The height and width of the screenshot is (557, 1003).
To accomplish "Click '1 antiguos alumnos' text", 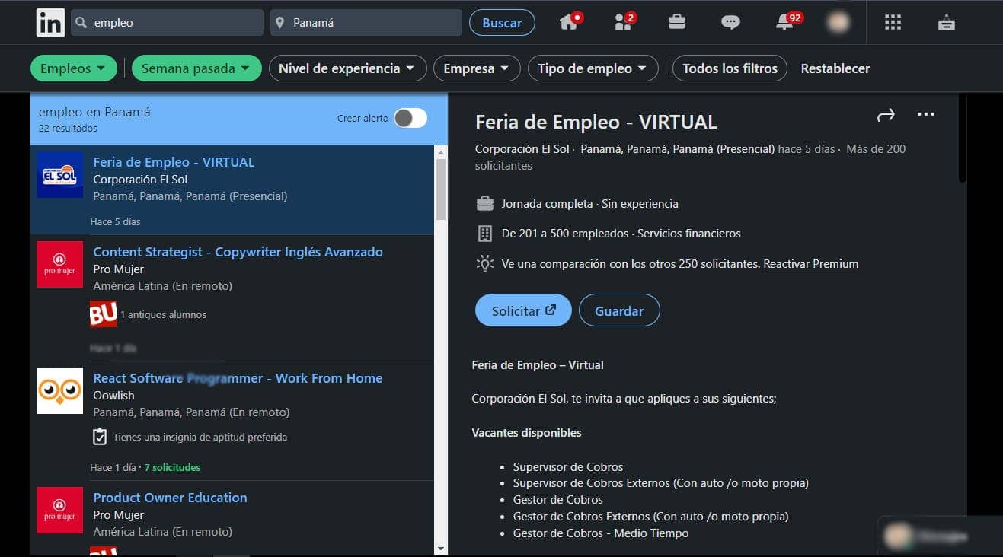I will (x=163, y=314).
